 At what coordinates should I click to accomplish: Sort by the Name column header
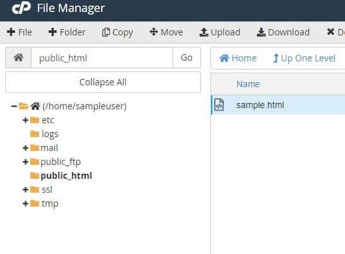click(248, 84)
